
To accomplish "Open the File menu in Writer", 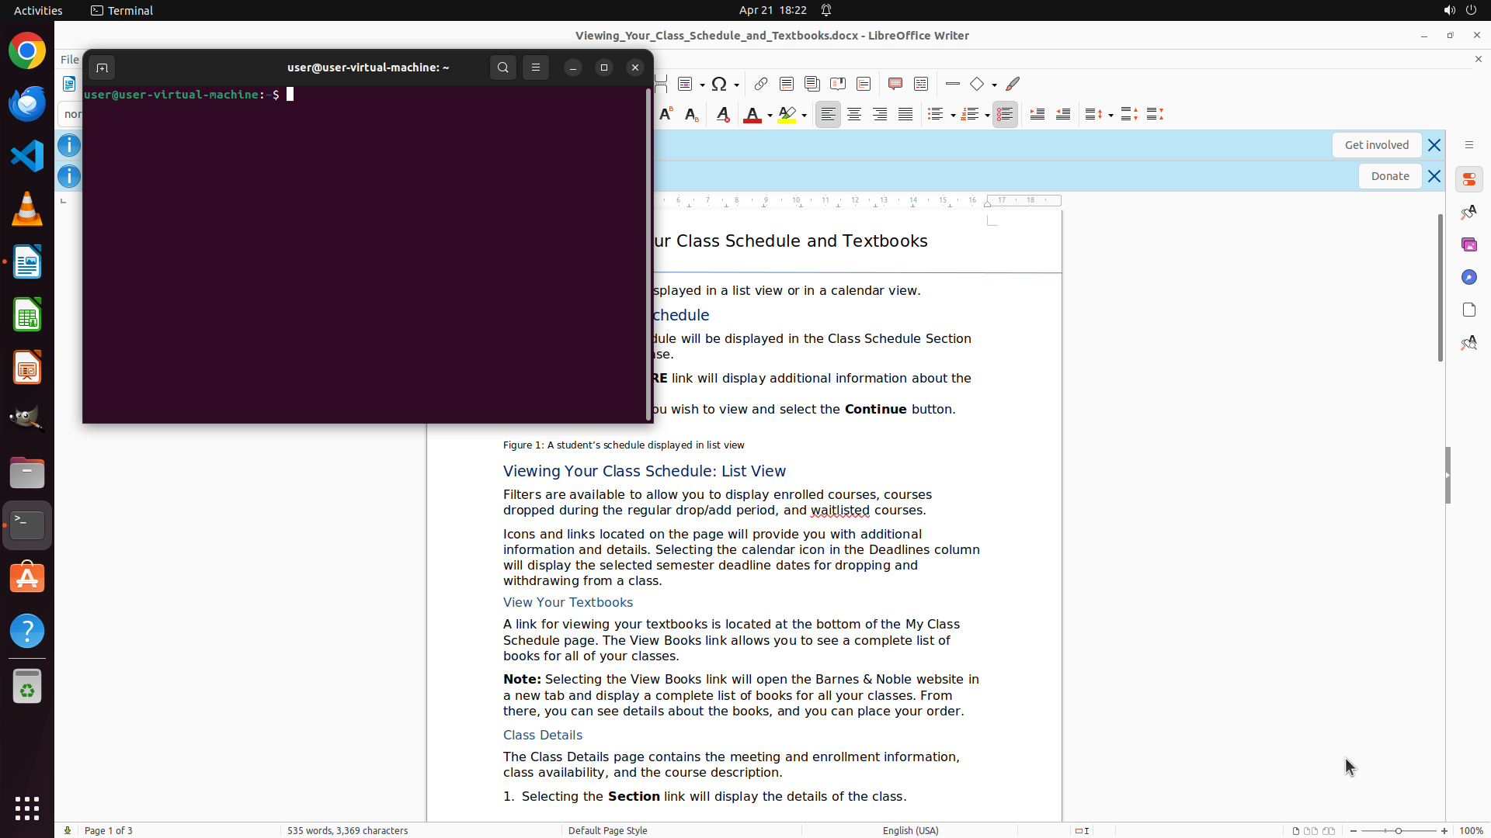I will 69,60.
